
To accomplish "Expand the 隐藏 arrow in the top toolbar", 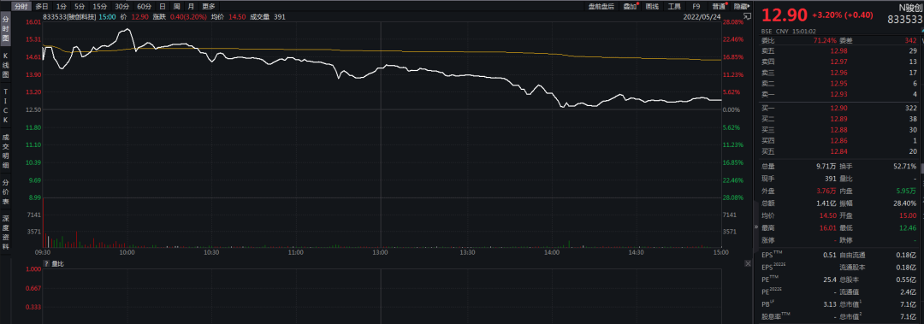I will click(741, 7).
